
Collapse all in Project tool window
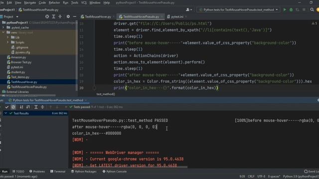[x=60, y=16]
